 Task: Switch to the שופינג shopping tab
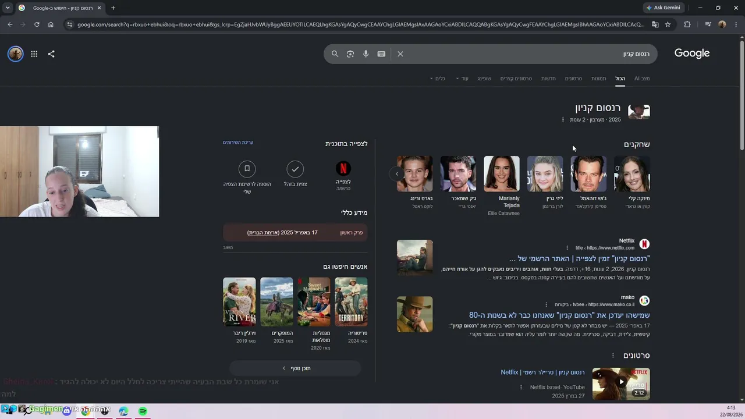click(484, 79)
